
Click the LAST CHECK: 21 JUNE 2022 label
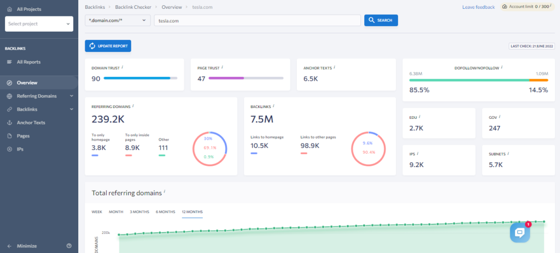tap(532, 46)
